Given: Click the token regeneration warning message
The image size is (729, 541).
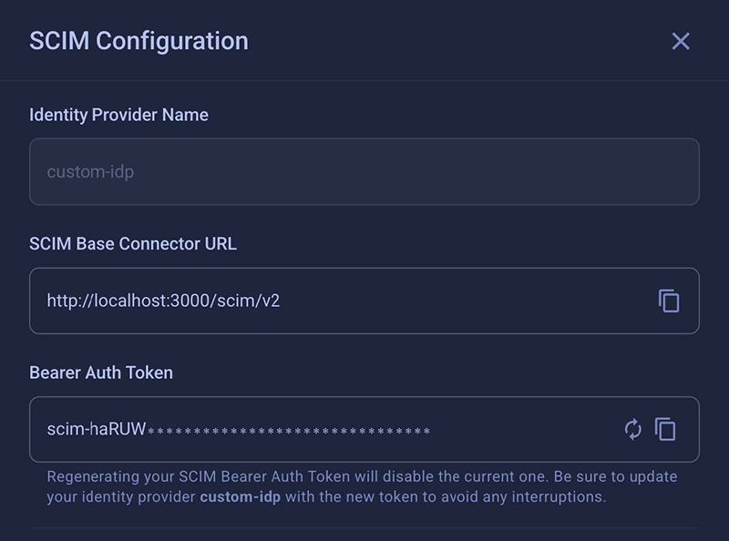Looking at the screenshot, I should [x=364, y=485].
